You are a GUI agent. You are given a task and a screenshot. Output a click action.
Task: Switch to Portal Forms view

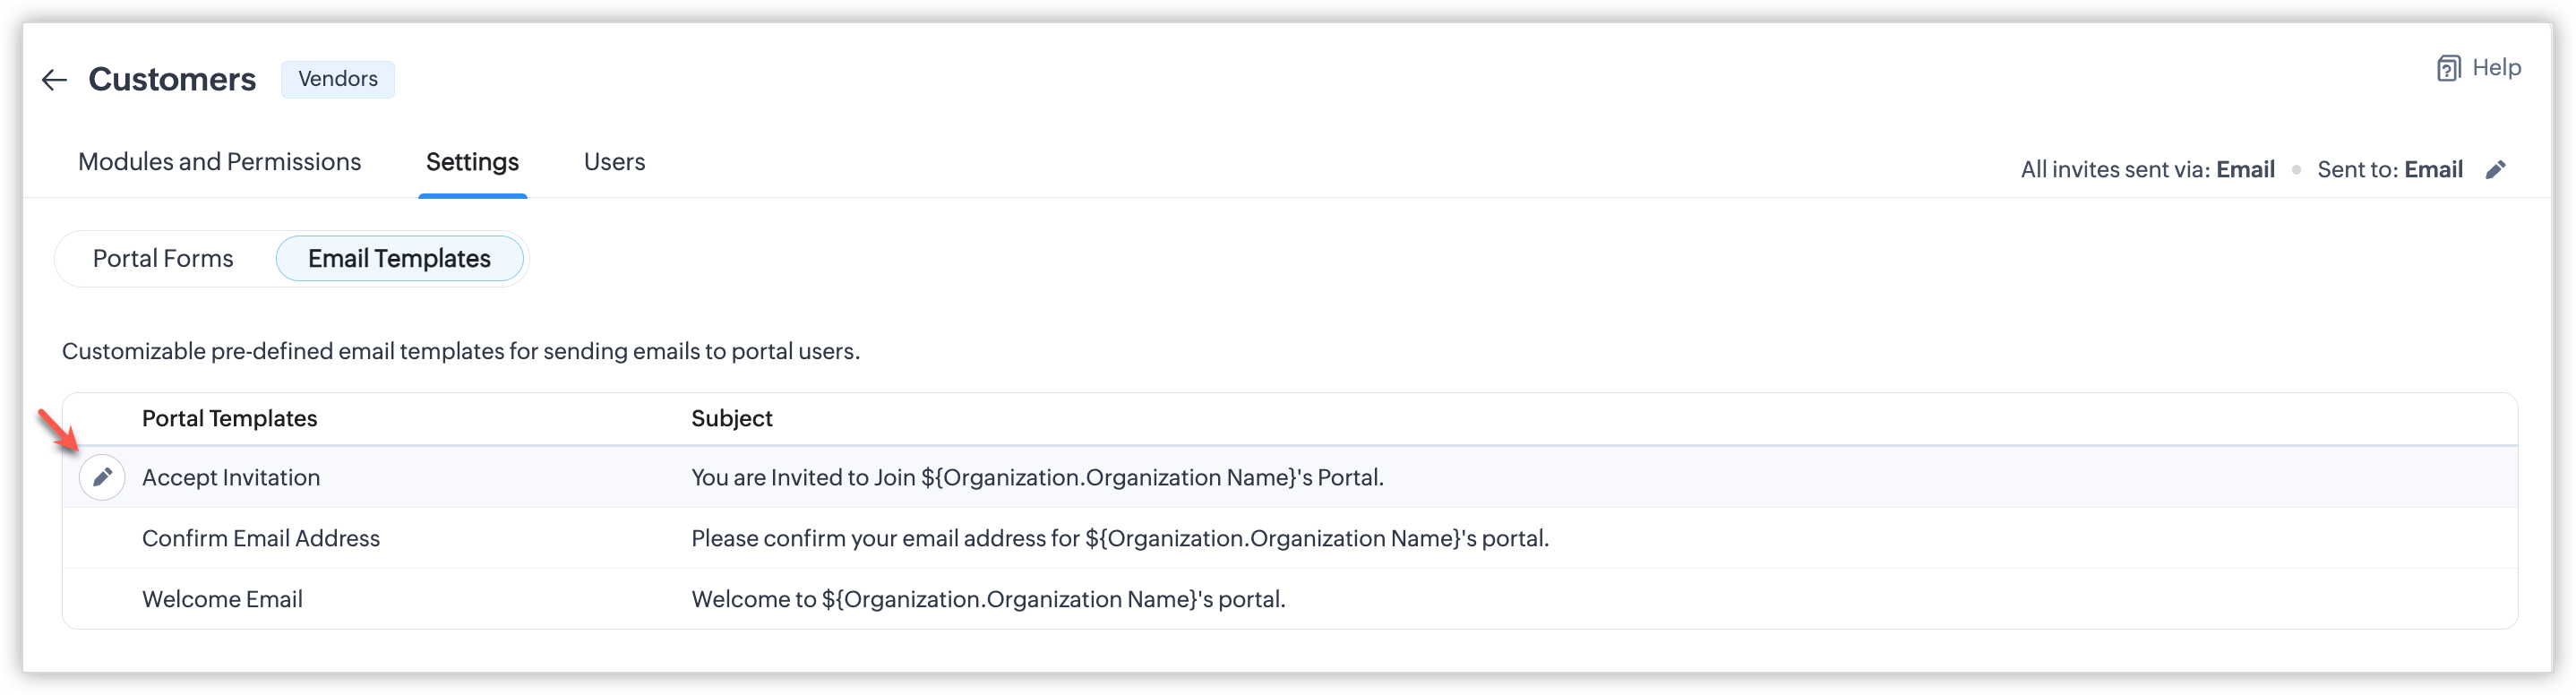163,259
